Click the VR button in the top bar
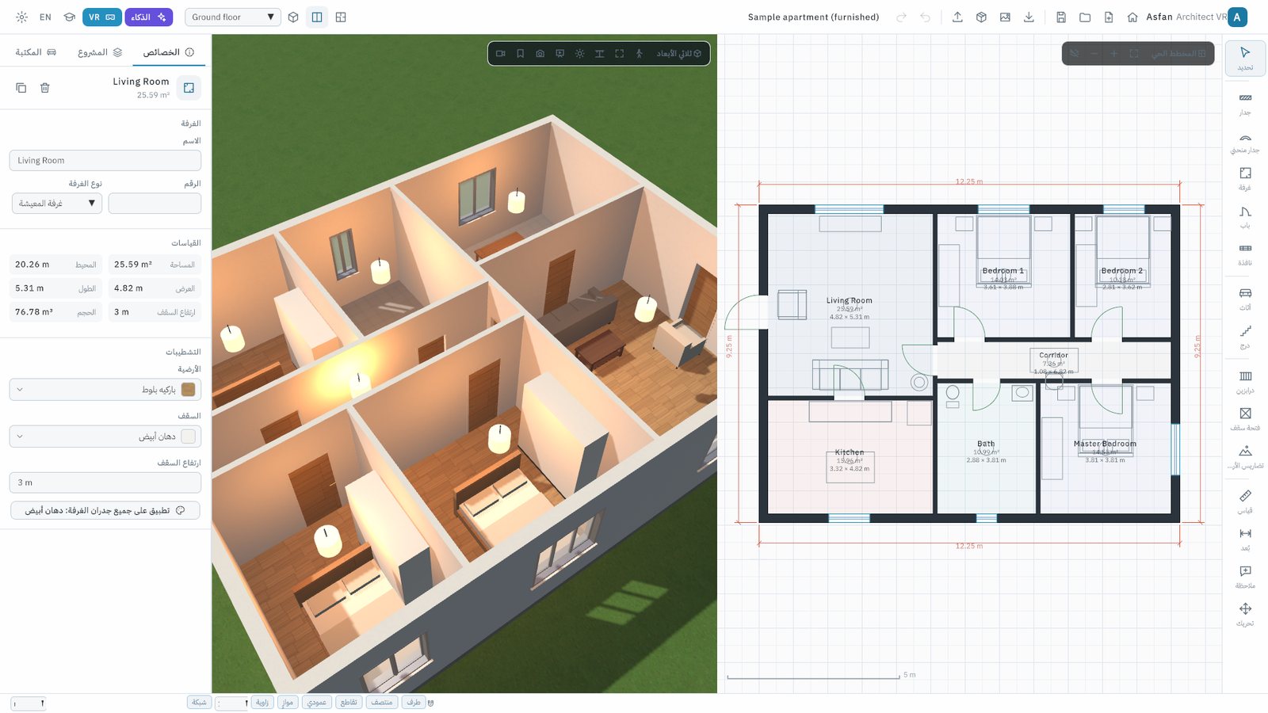The width and height of the screenshot is (1268, 713). click(x=101, y=17)
